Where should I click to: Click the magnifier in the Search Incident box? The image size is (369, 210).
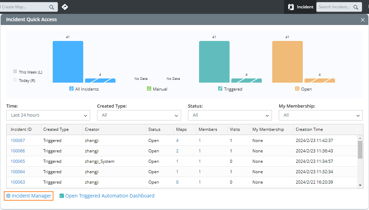pos(356,7)
